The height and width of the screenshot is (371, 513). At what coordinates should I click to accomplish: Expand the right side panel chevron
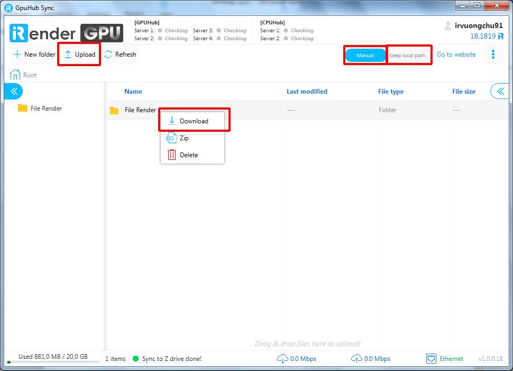499,92
